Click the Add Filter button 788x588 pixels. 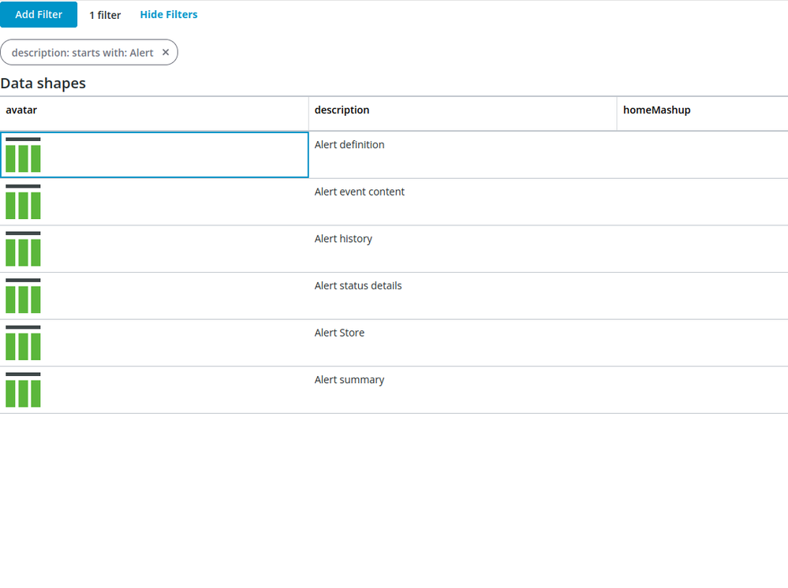tap(39, 14)
